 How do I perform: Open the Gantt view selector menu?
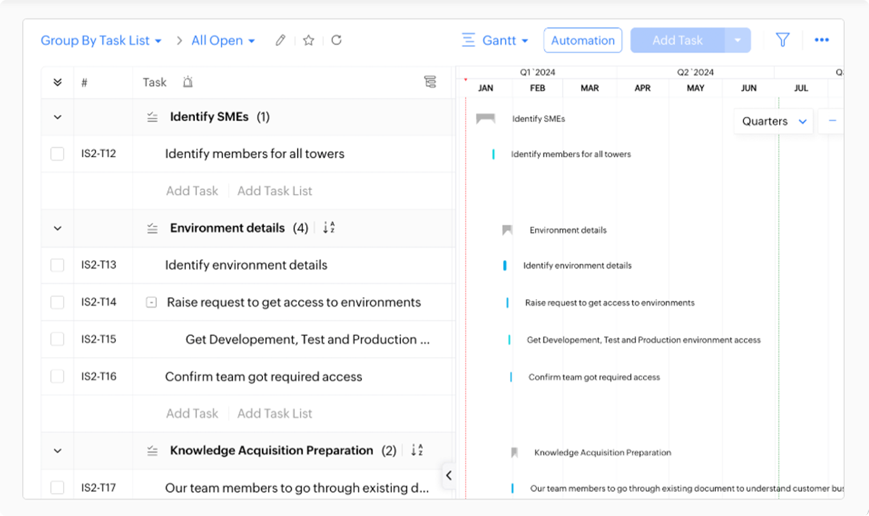(496, 41)
